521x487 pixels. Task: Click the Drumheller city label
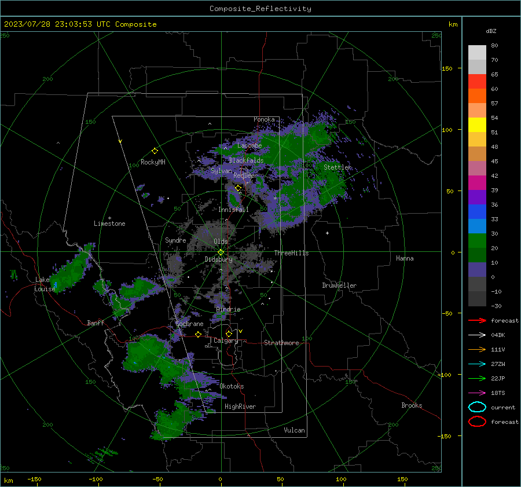(339, 285)
